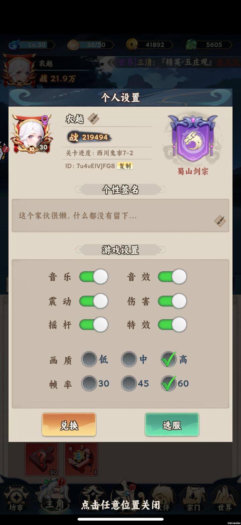Click the 选服 server select button

pos(172,425)
